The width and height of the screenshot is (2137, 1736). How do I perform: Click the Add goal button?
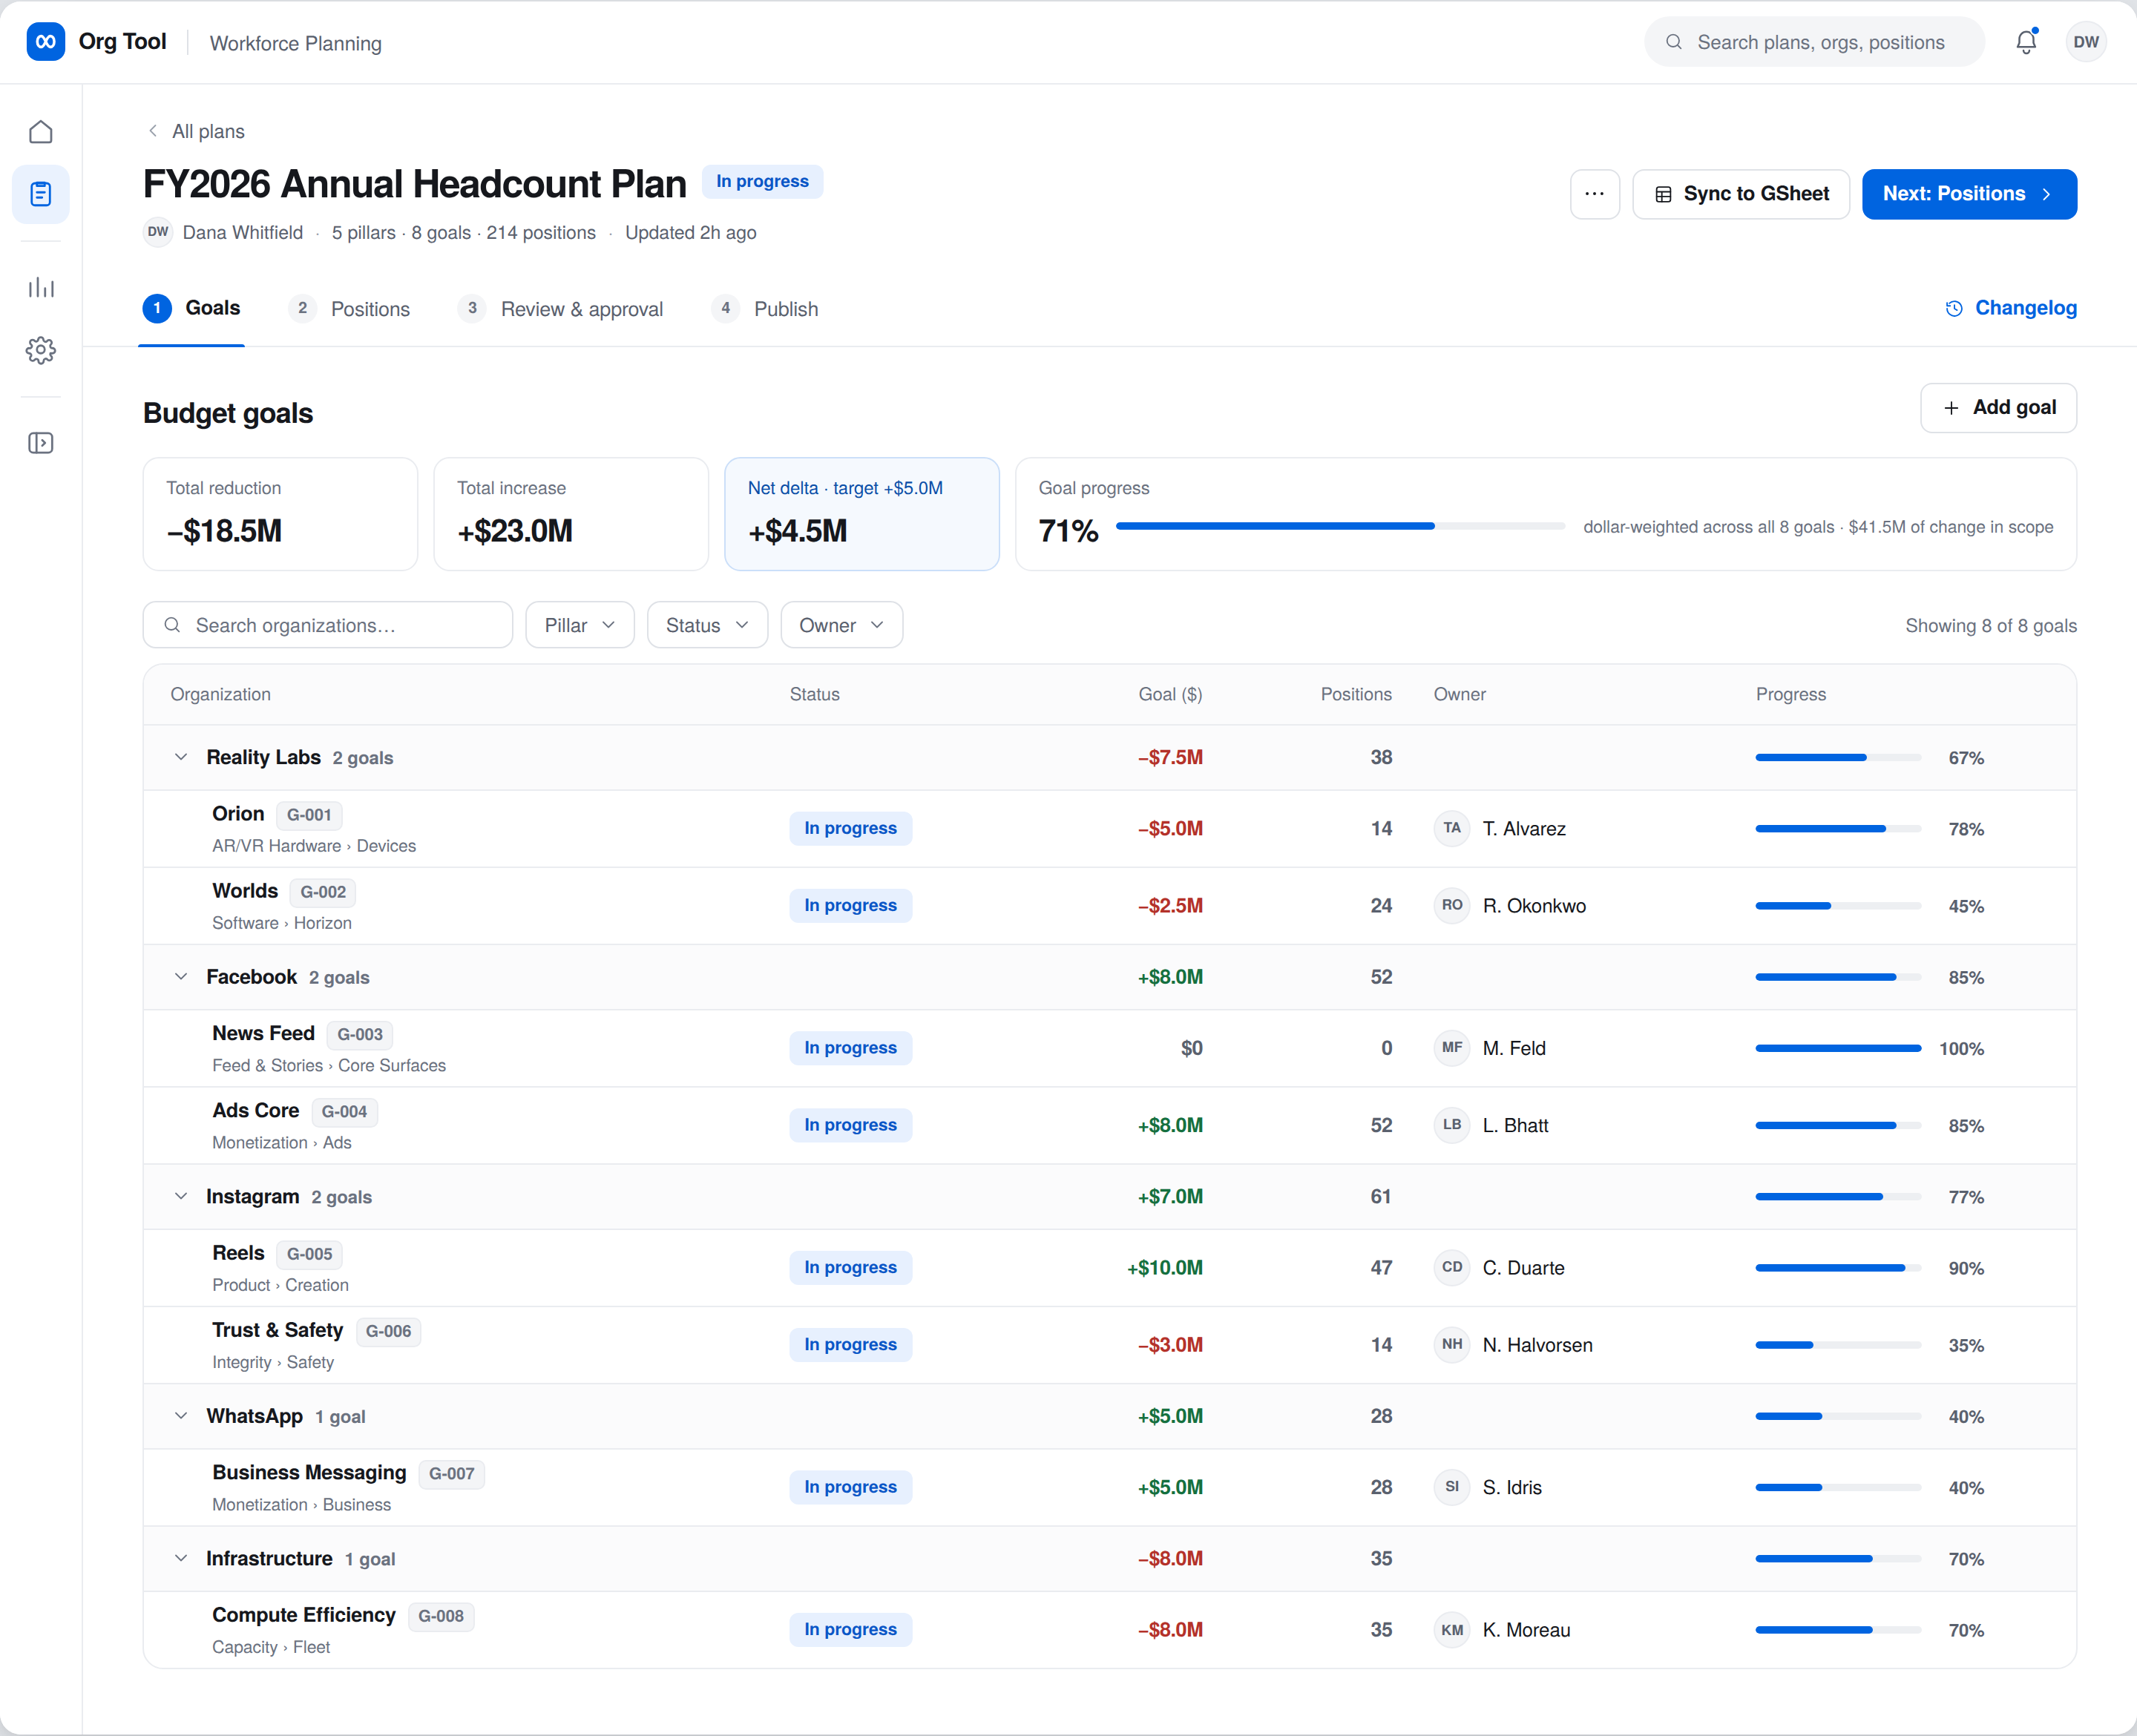point(1998,408)
